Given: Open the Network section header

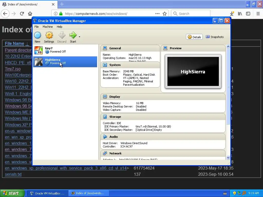Looking at the screenshot, I should pos(163,153).
